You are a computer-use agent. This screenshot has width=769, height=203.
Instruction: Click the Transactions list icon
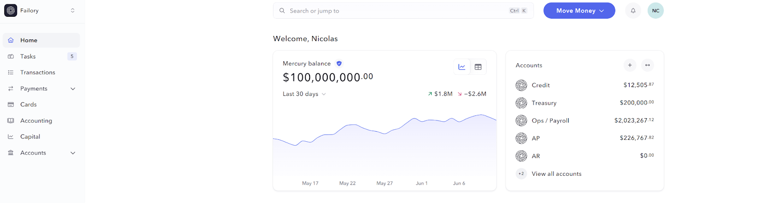[x=11, y=72]
